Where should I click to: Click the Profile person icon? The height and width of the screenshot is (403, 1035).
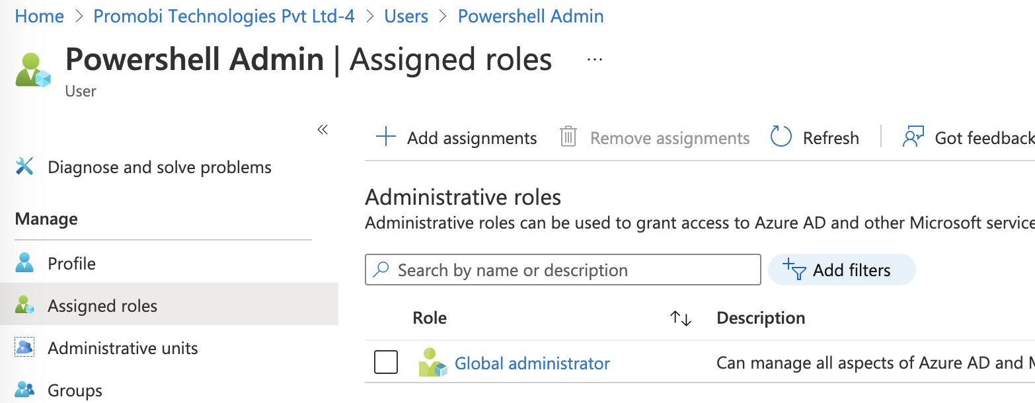tap(24, 263)
